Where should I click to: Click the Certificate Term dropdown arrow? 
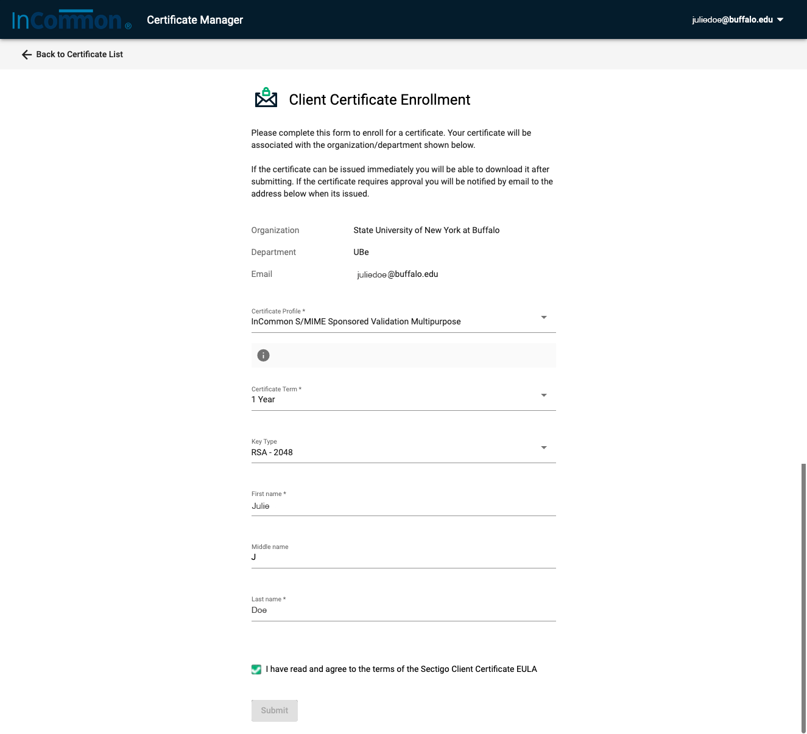coord(544,396)
